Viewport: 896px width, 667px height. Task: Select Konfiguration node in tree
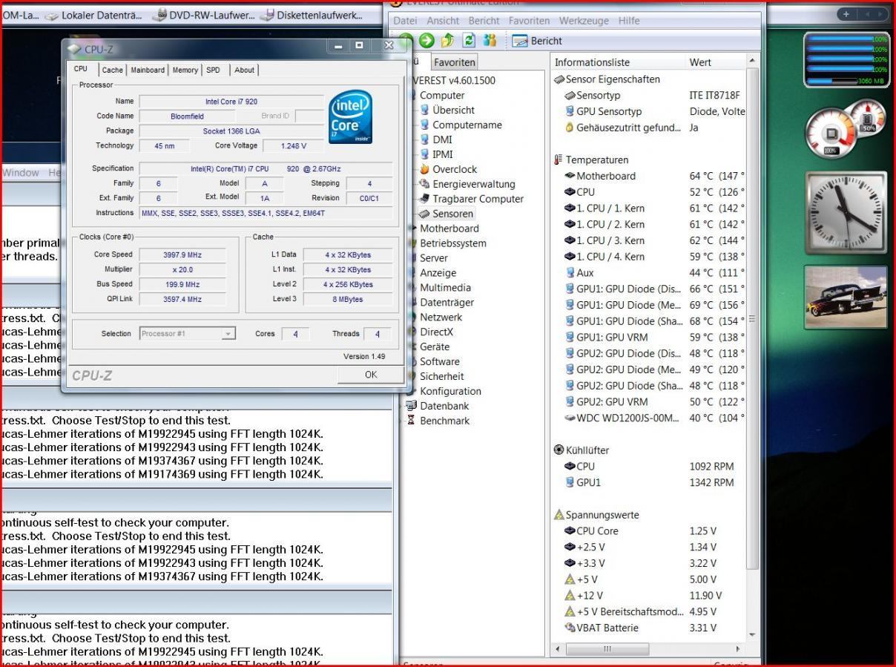point(450,392)
